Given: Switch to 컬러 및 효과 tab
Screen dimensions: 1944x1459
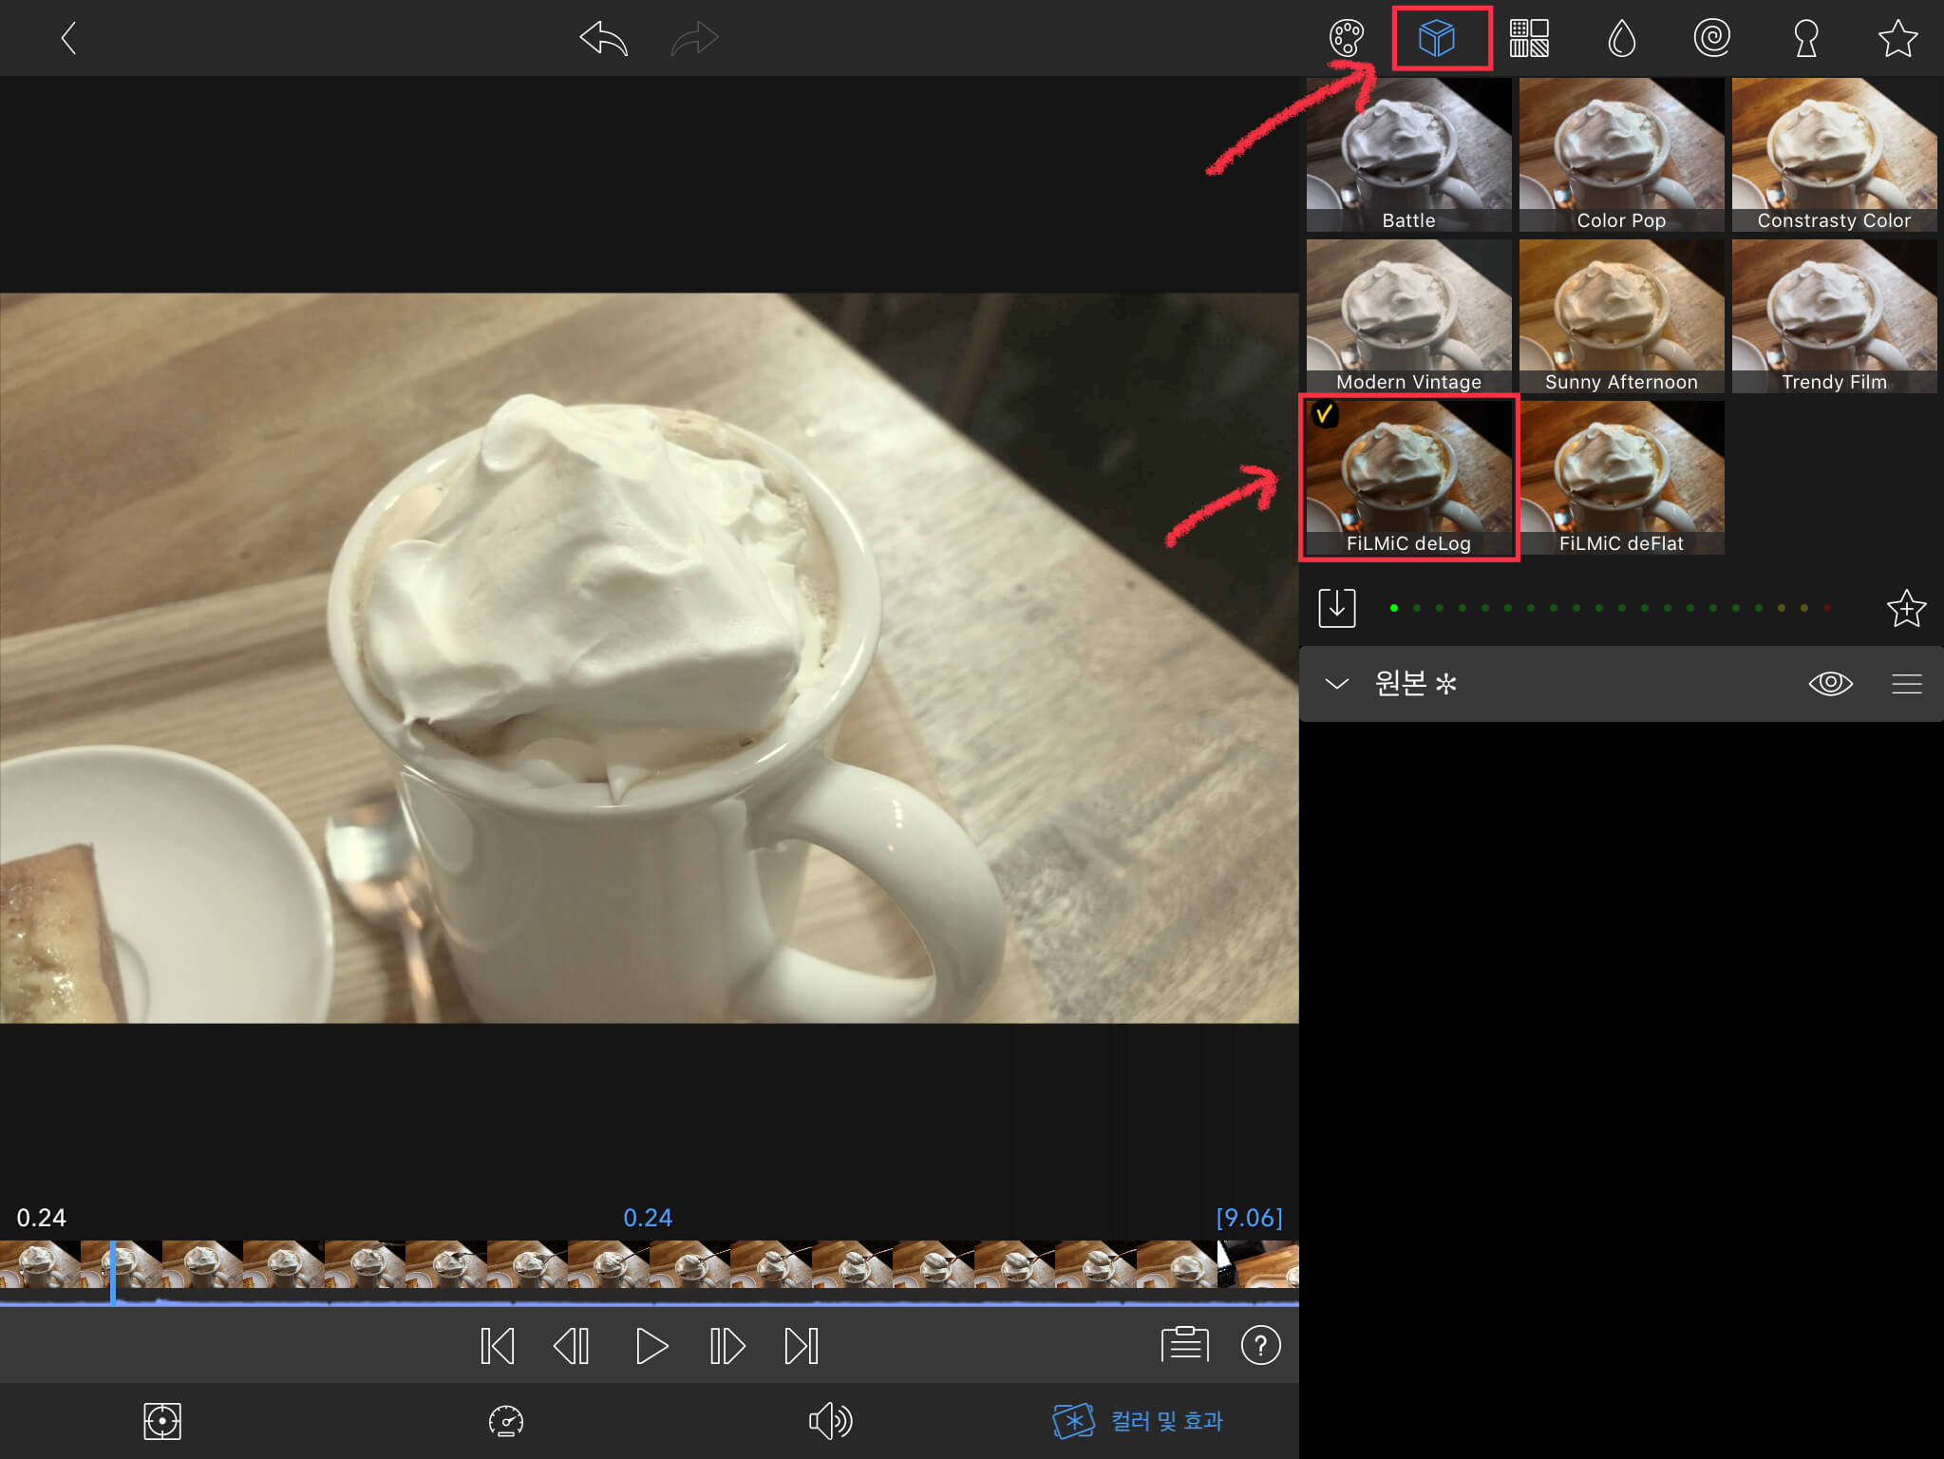Looking at the screenshot, I should (x=1138, y=1421).
